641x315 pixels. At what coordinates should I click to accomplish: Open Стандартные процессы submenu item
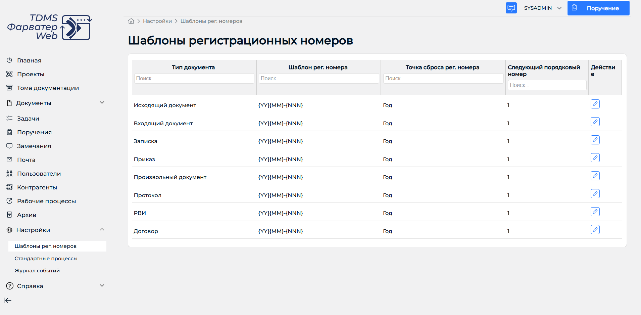(x=46, y=259)
